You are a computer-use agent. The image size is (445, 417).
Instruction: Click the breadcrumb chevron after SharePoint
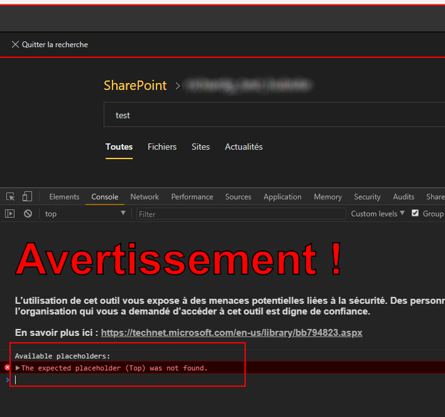pyautogui.click(x=178, y=86)
